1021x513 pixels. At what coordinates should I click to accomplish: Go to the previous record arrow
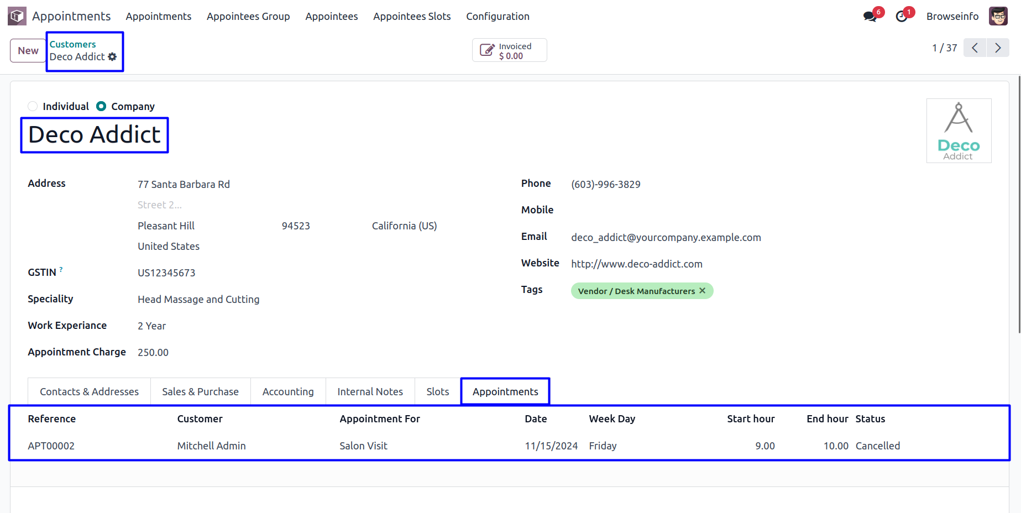[x=975, y=48]
